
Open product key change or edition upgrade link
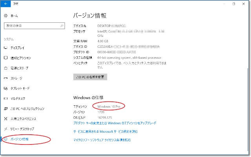click(x=115, y=123)
